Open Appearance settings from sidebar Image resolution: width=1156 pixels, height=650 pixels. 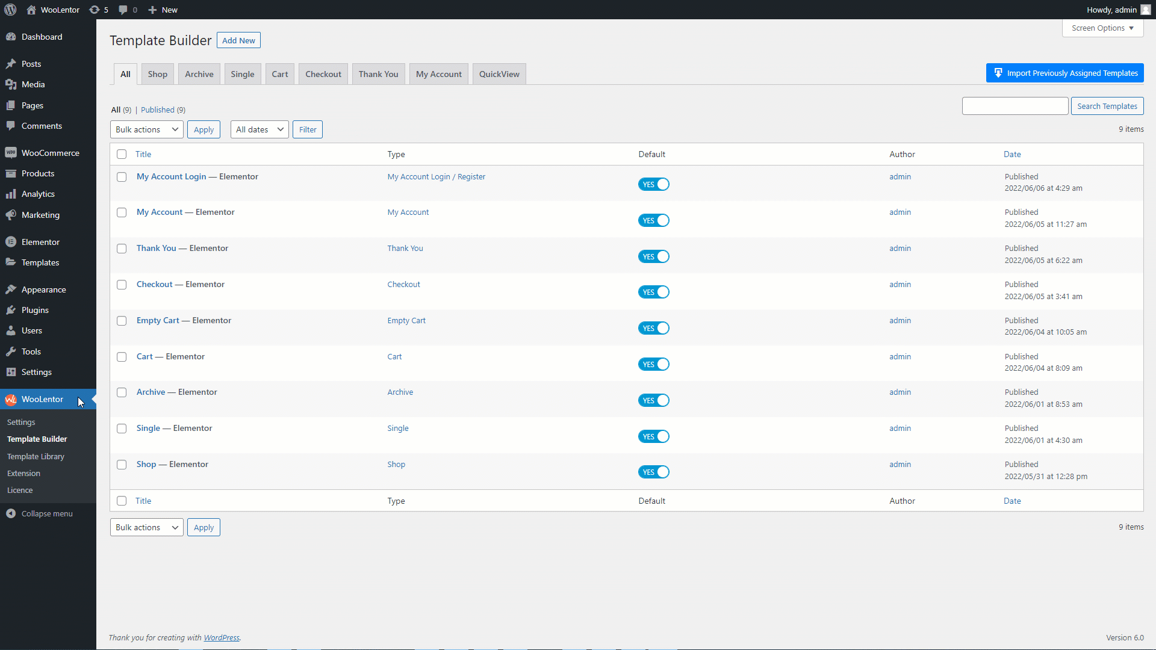pyautogui.click(x=43, y=289)
